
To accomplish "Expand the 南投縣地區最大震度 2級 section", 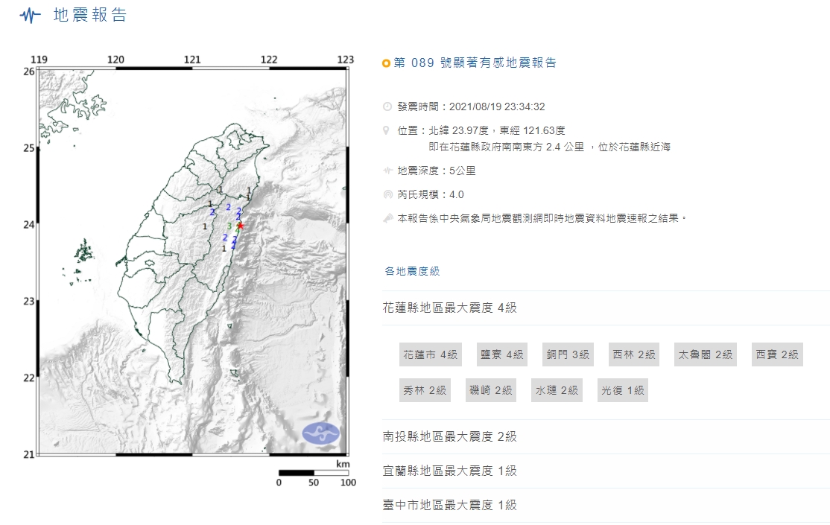I will click(449, 436).
